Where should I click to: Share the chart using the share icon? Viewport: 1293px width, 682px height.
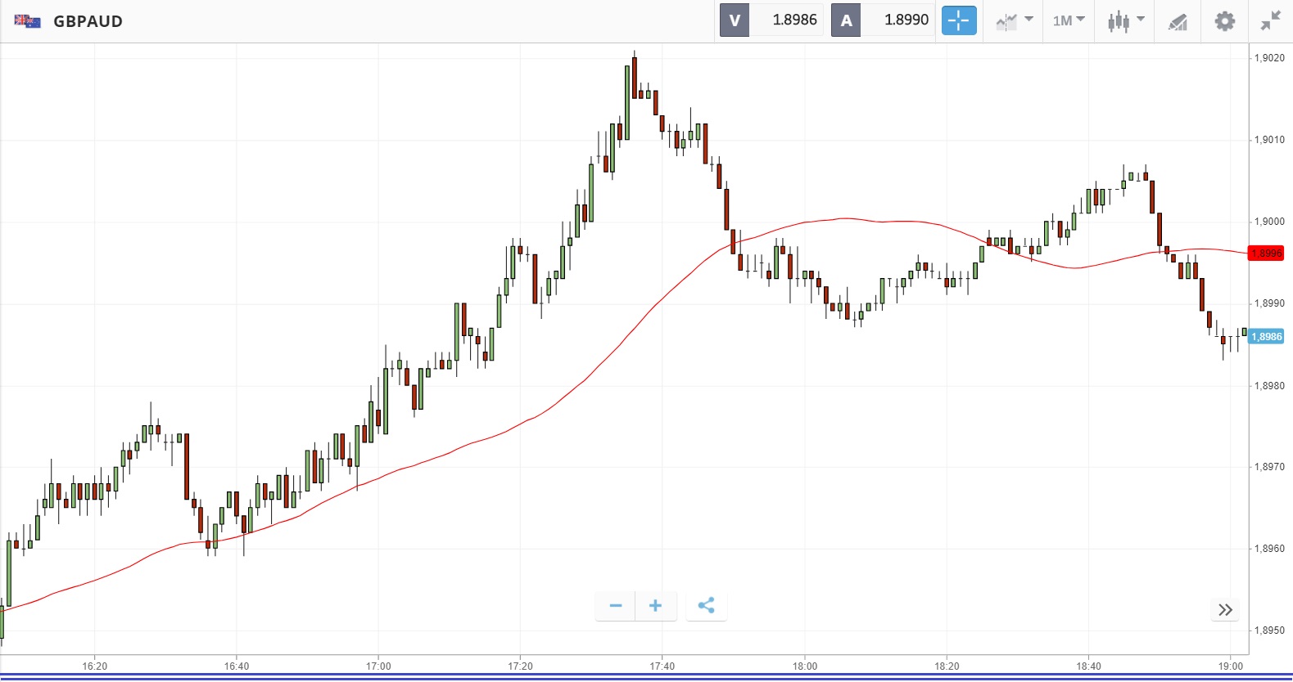pos(706,606)
